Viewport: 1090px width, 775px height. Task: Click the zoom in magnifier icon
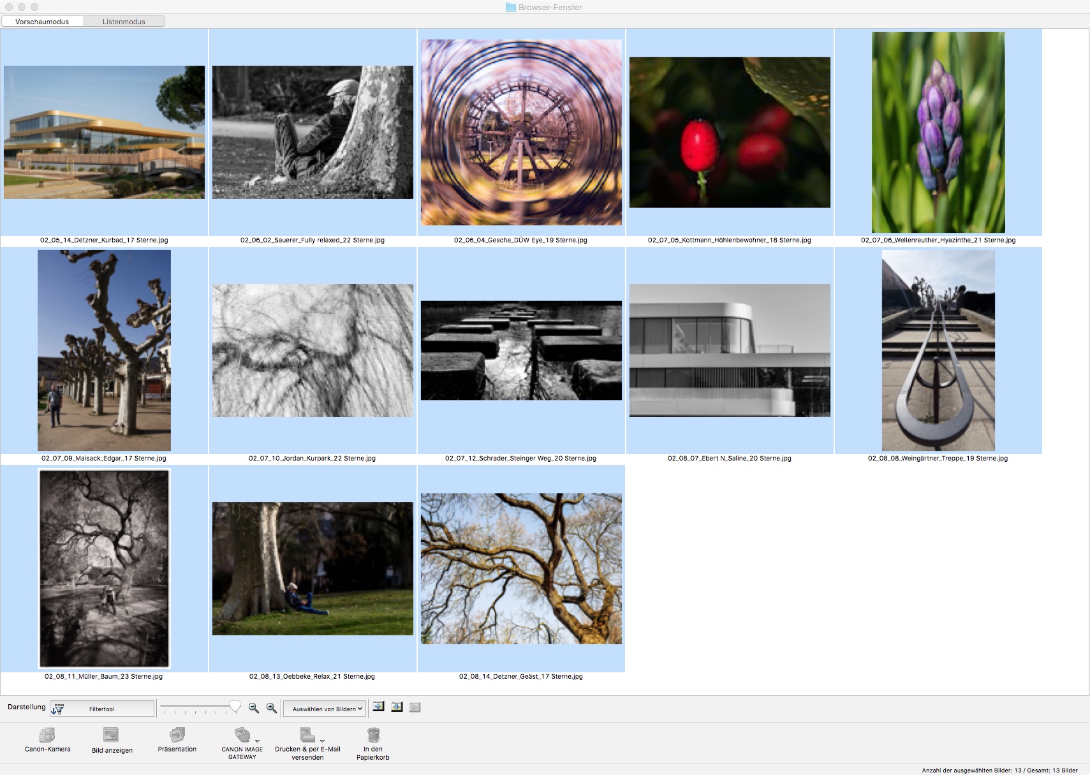[x=272, y=708]
